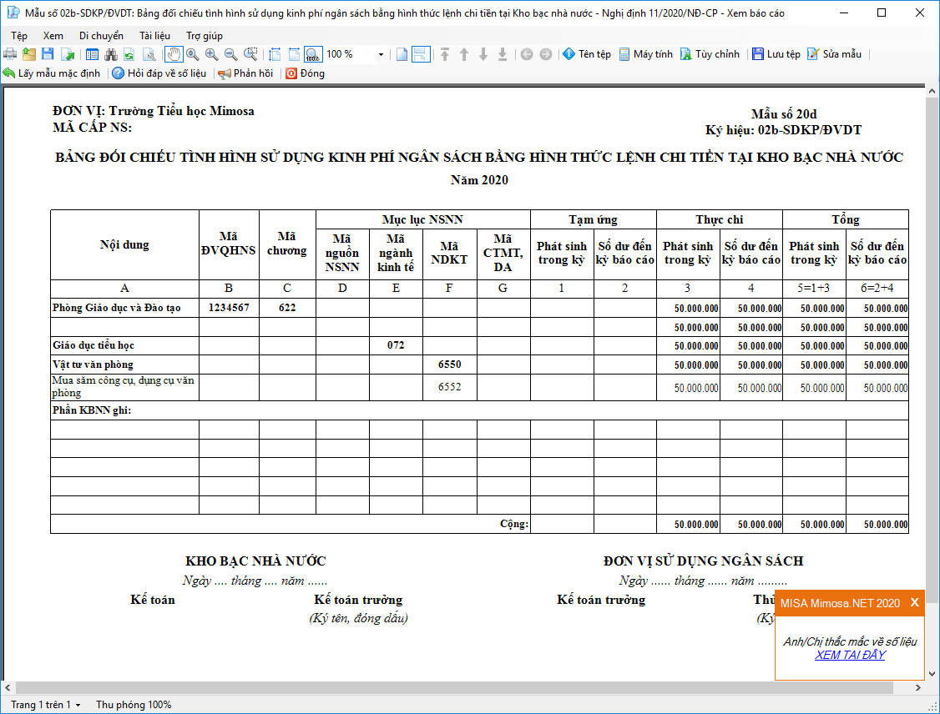Click the Năm 2020 report subtitle
940x714 pixels.
(479, 180)
